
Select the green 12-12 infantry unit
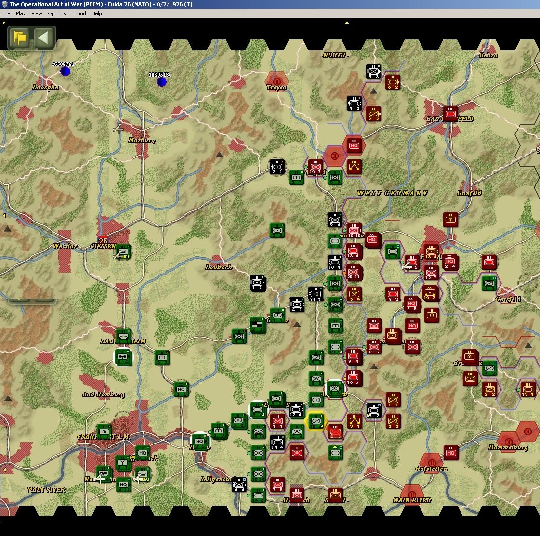[335, 284]
